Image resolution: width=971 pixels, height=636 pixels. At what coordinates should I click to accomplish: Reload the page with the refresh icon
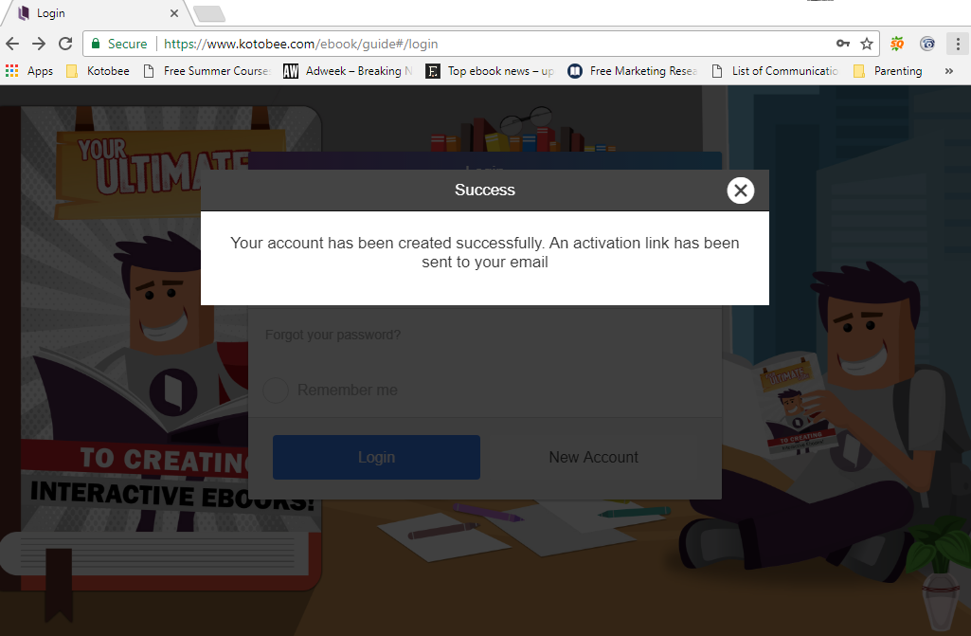coord(65,44)
